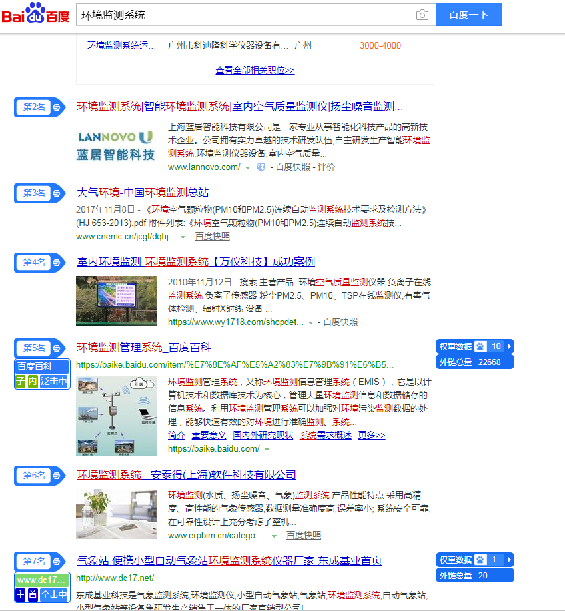Image resolution: width=565 pixels, height=611 pixels.
Task: Click the 第5名 rank label
Action: pos(34,348)
